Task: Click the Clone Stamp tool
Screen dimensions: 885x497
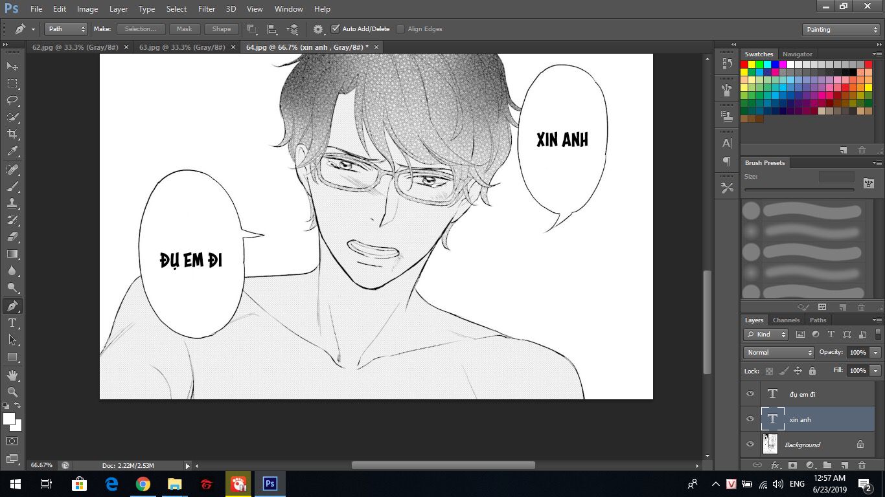Action: pos(12,203)
